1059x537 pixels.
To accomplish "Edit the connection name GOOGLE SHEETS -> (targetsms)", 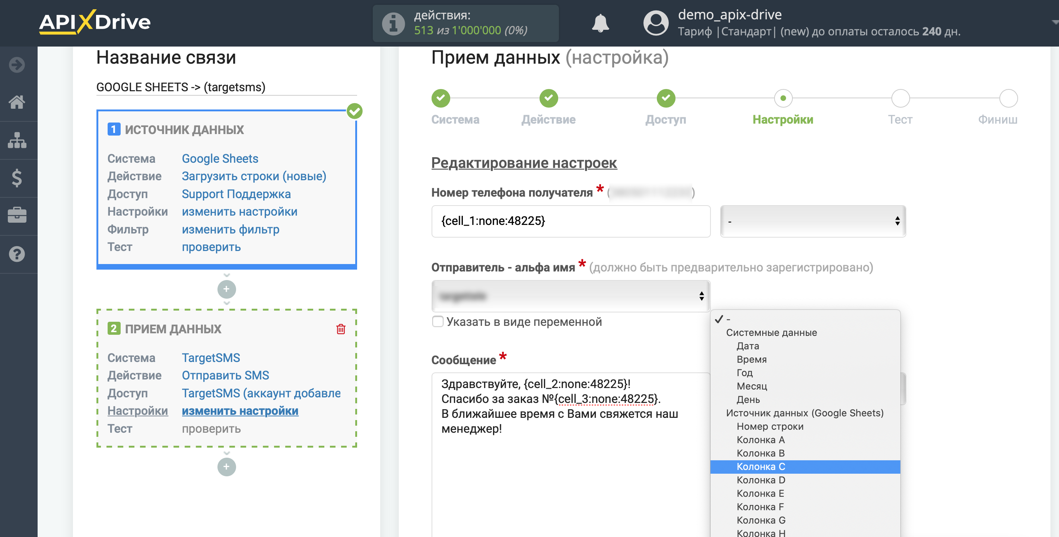I will (226, 87).
